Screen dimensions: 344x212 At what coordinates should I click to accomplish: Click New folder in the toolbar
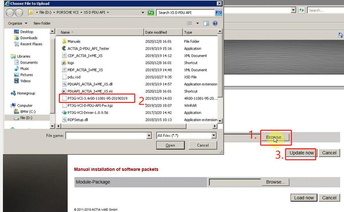(42, 23)
